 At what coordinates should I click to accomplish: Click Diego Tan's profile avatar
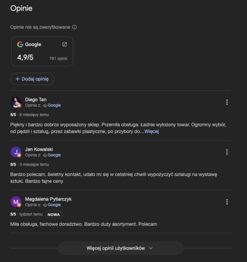pos(16,102)
